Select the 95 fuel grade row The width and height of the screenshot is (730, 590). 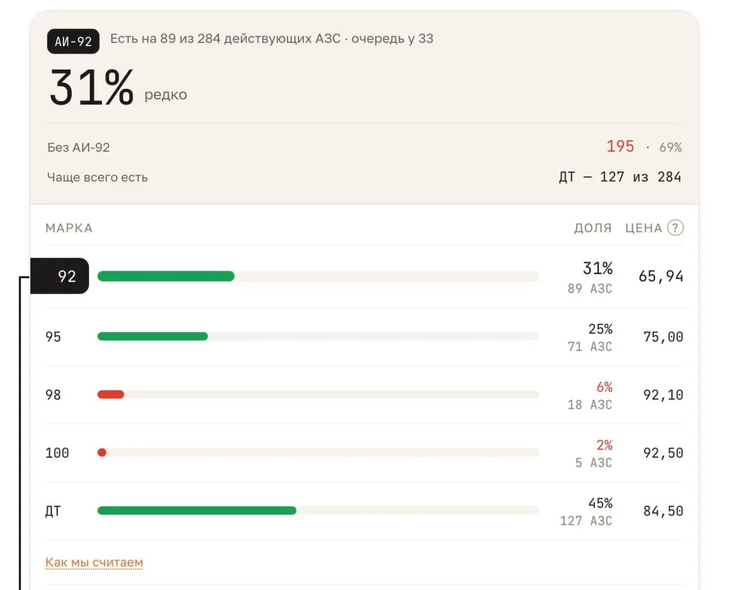point(364,337)
